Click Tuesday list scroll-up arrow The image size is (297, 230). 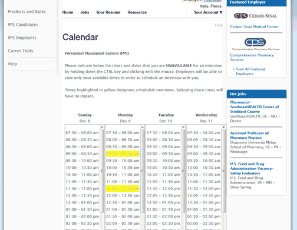(x=183, y=127)
